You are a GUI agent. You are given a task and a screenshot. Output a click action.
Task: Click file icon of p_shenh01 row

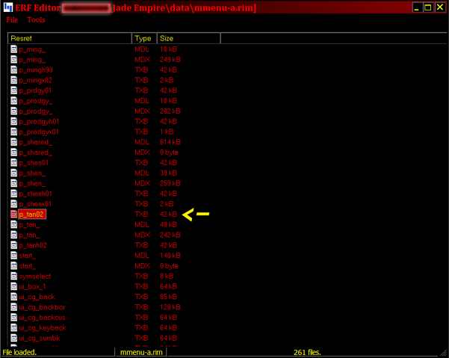coord(13,194)
